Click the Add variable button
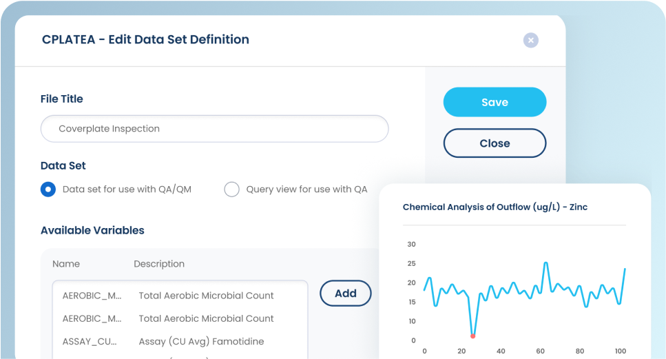 point(345,294)
